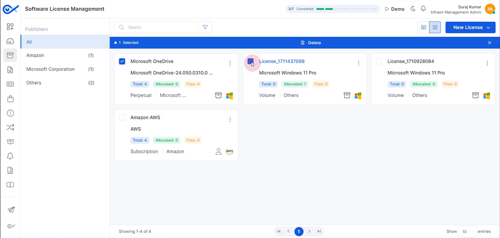Open the Show entries dropdown

(x=467, y=232)
